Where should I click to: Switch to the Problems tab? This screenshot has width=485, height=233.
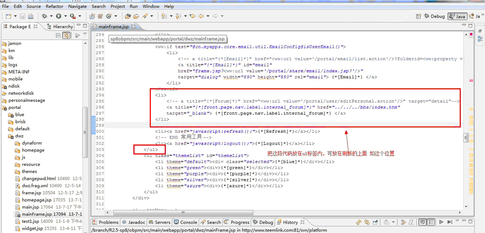[x=106, y=222]
